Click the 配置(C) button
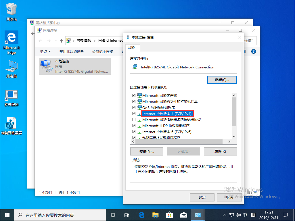This screenshot has width=295, height=221. pos(222,80)
